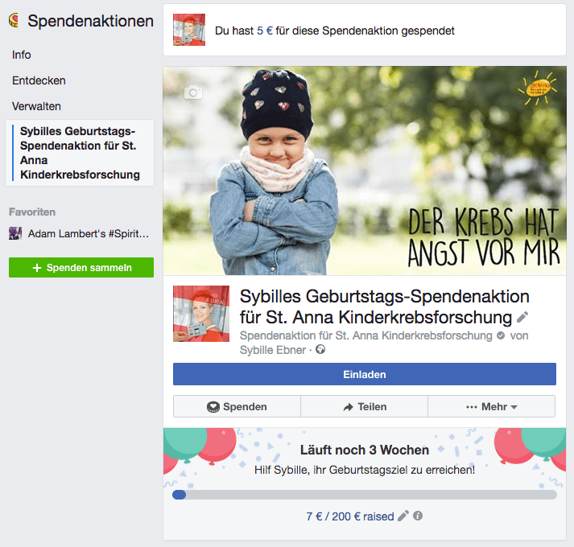The height and width of the screenshot is (547, 574).
Task: Open info icon next to raised amount
Action: coord(418,516)
